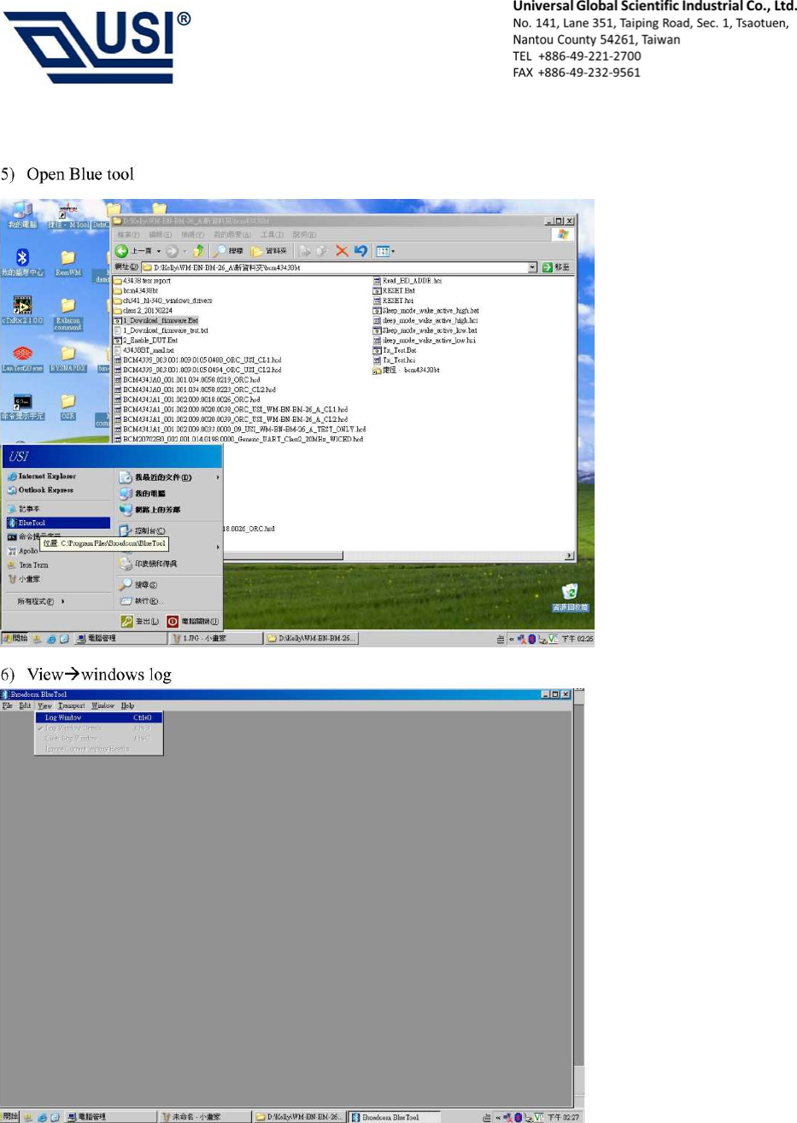
Task: Open the View menu in BlueTool
Action: point(44,706)
